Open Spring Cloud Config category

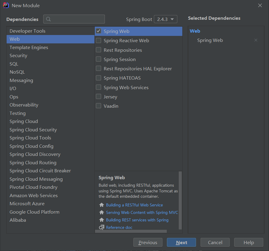coord(51,146)
